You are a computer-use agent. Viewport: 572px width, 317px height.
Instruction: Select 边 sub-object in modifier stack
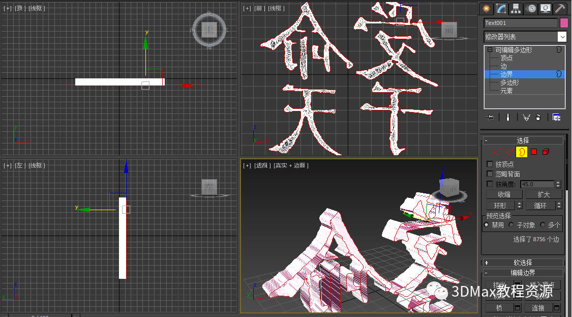pos(504,66)
